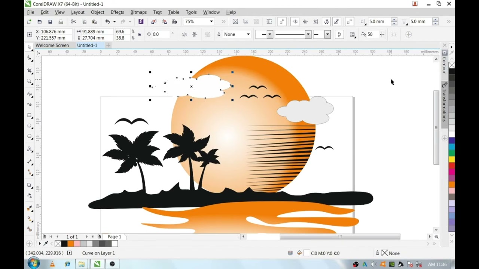The height and width of the screenshot is (269, 479).
Task: Select the Text tool
Action: [x=30, y=149]
